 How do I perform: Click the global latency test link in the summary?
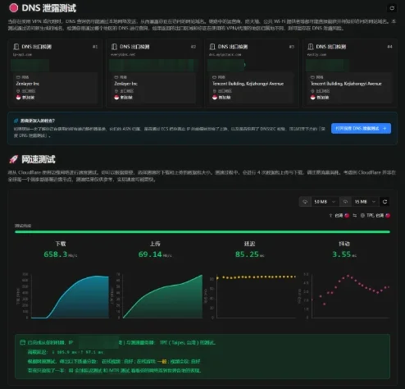click(89, 371)
